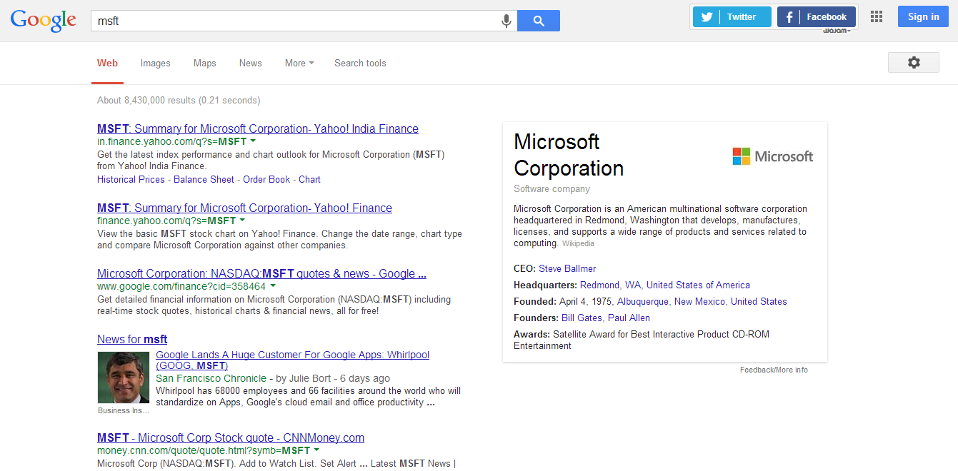Screen dimensions: 958x471
Task: Open United States of America link
Action: click(698, 285)
